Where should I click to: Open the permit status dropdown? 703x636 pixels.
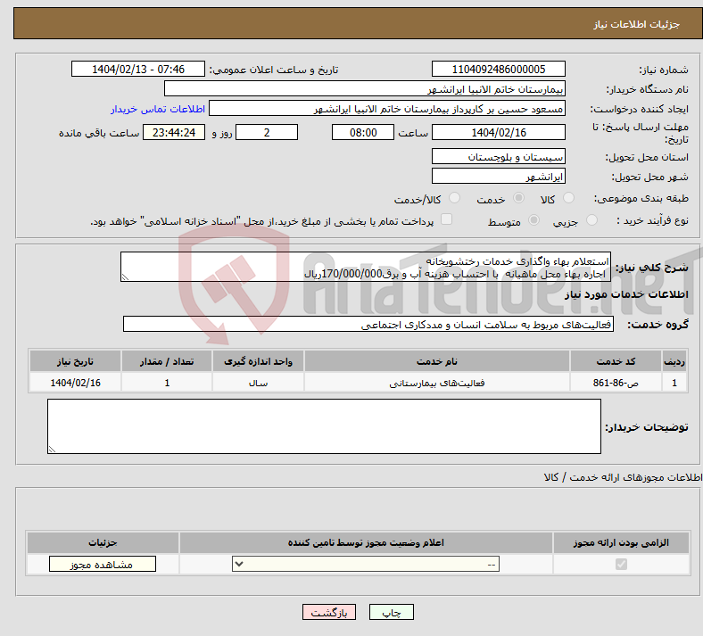click(x=366, y=564)
